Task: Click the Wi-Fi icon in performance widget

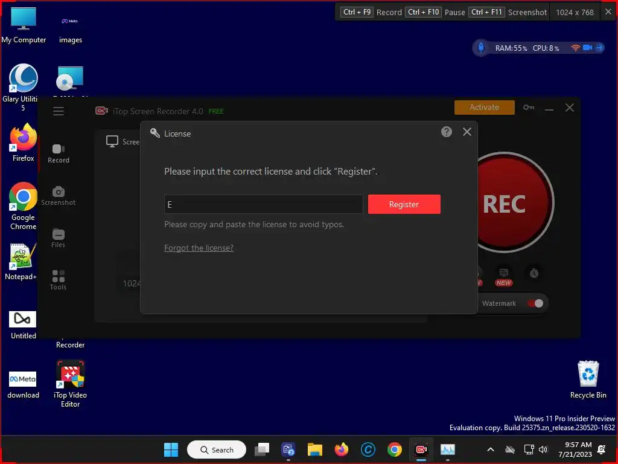Action: click(x=575, y=48)
